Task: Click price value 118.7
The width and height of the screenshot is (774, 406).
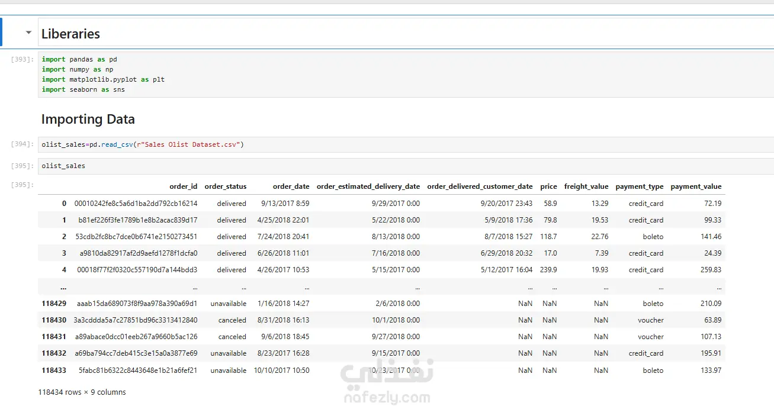Action: tap(548, 237)
